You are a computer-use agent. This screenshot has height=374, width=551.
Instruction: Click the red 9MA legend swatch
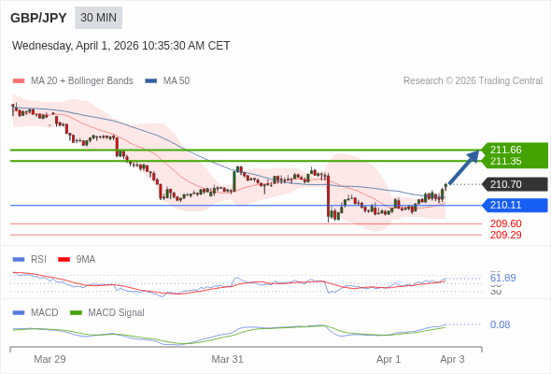[x=64, y=260]
